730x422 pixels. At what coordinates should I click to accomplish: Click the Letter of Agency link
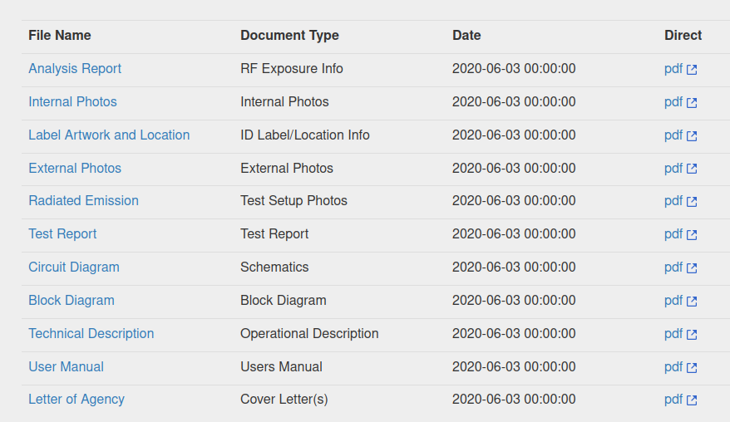click(76, 400)
